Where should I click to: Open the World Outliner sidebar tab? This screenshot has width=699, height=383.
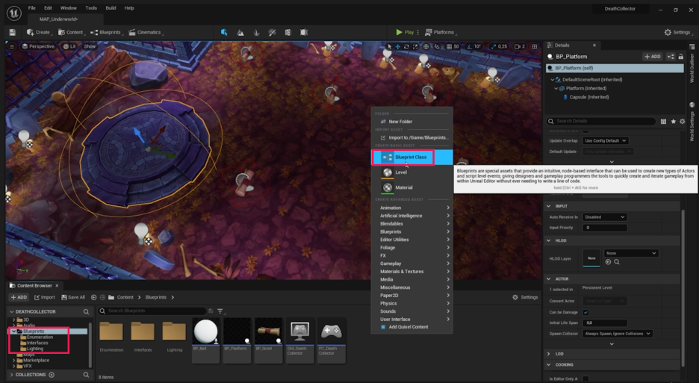692,68
